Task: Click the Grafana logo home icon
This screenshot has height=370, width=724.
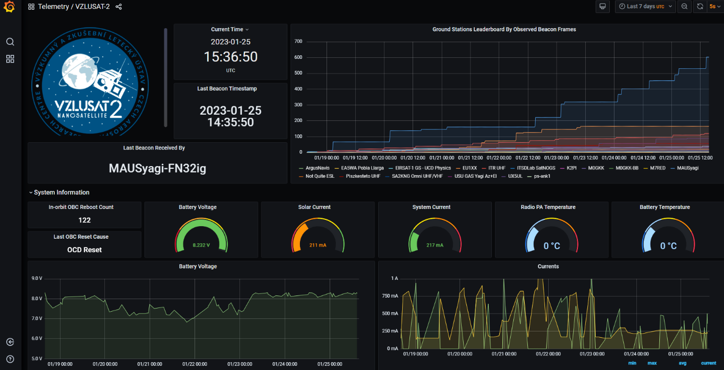Action: point(9,7)
